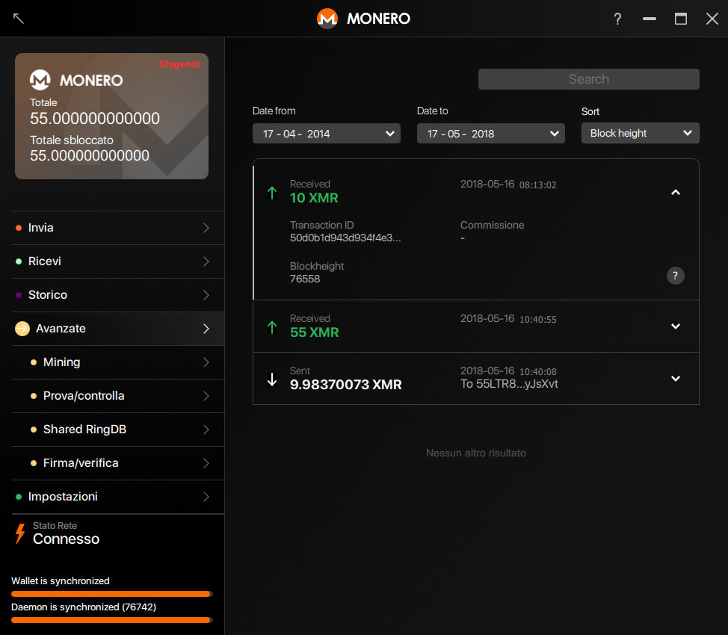Click the Connesso network status text
Screen dimensions: 728x635
pyautogui.click(x=66, y=539)
